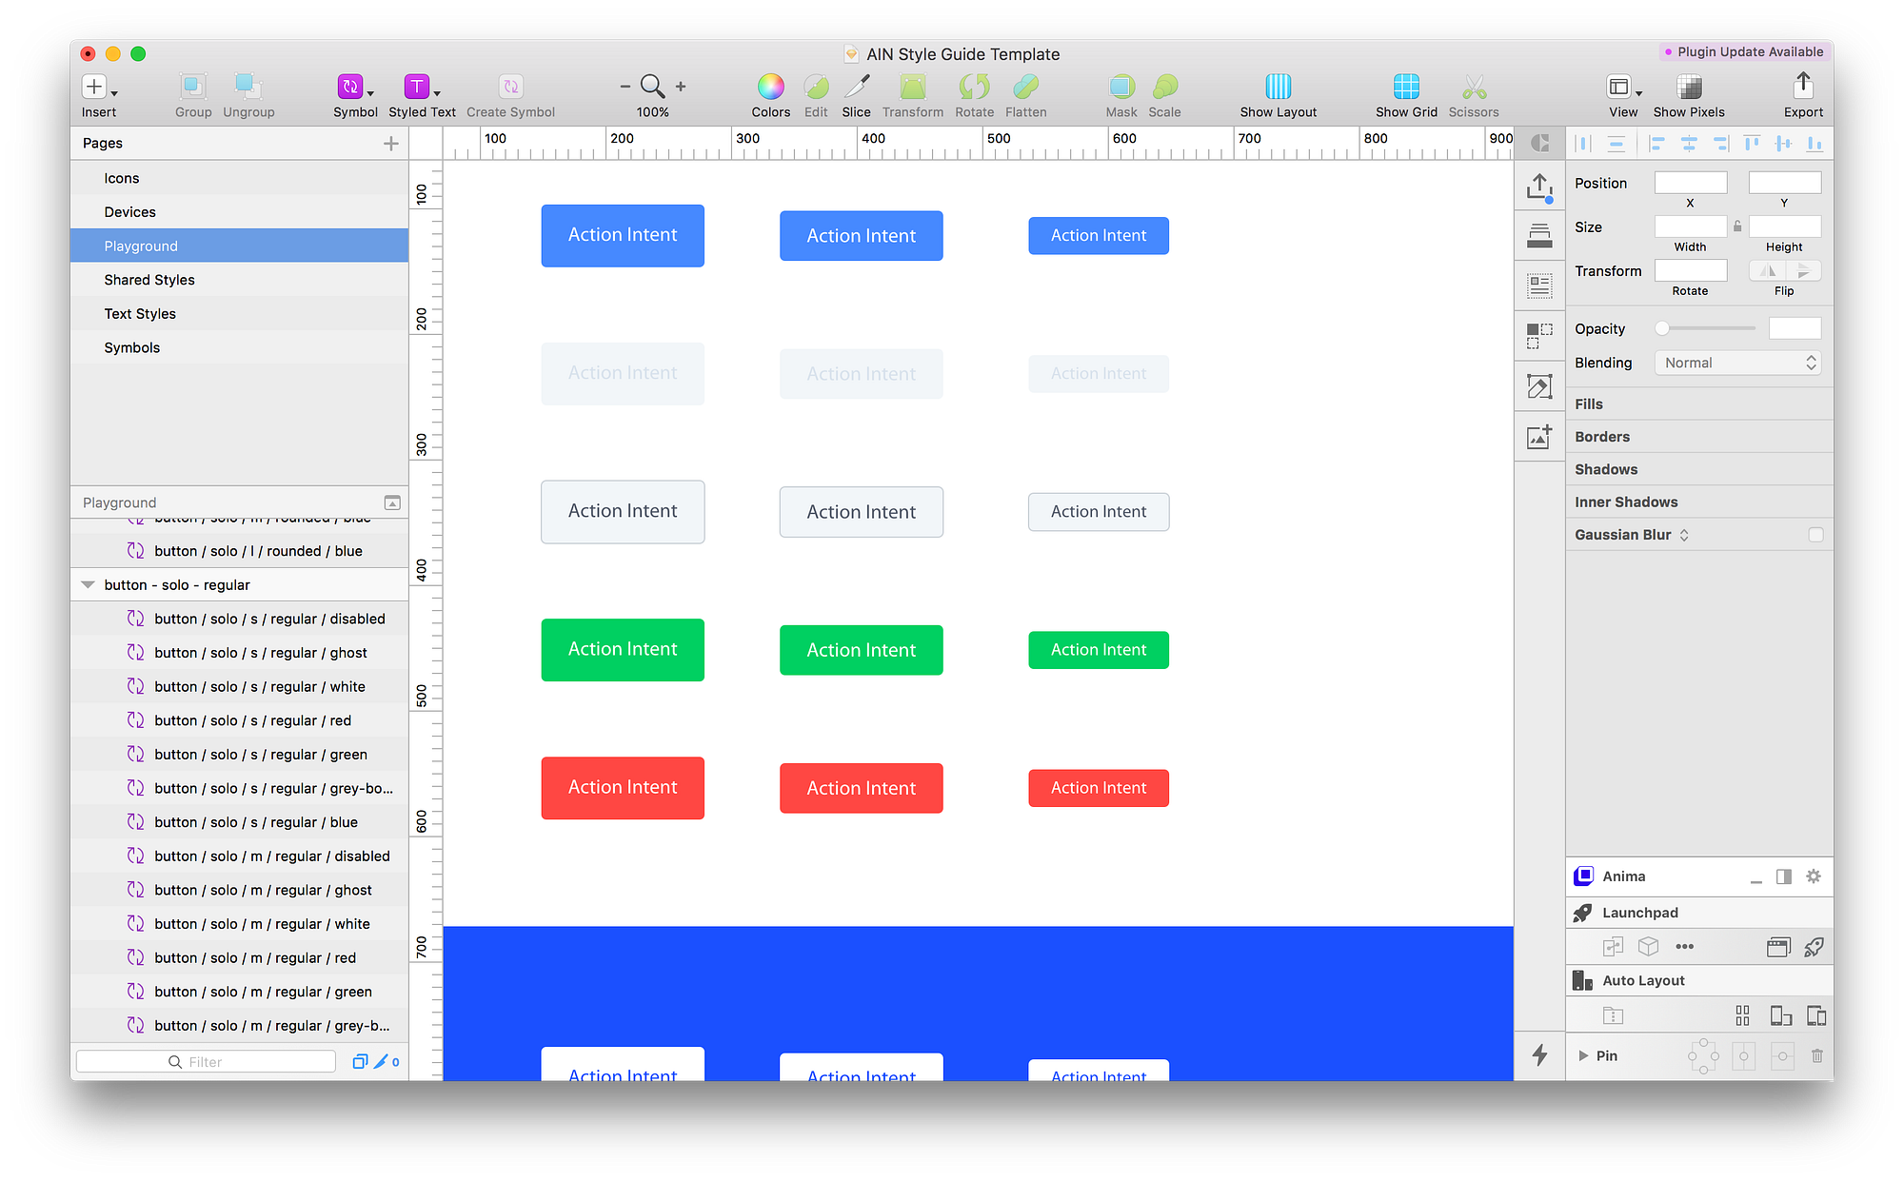Screen dimensions: 1904x1181
Task: Collapse the button - solo - regular group
Action: pyautogui.click(x=88, y=585)
